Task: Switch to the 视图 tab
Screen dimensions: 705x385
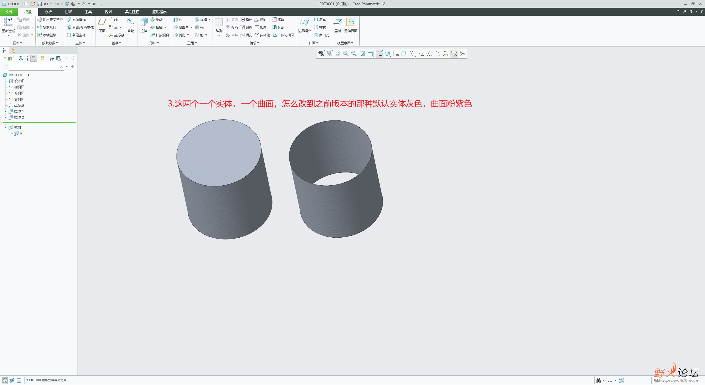Action: click(109, 12)
